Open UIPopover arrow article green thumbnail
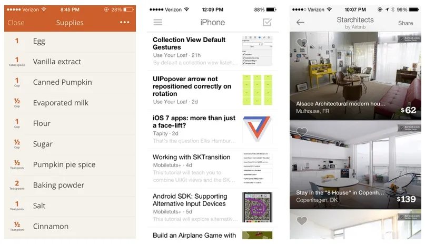The image size is (425, 244). [257, 89]
